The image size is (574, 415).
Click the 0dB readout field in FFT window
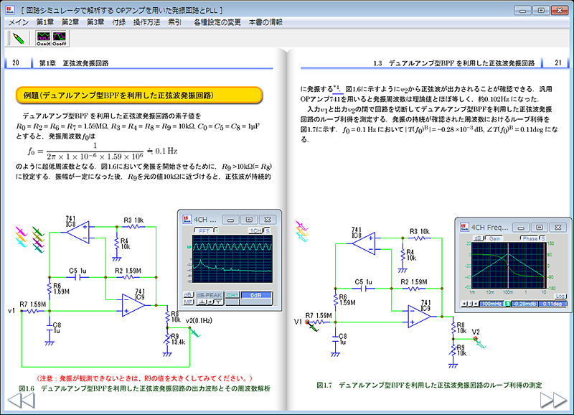(256, 295)
